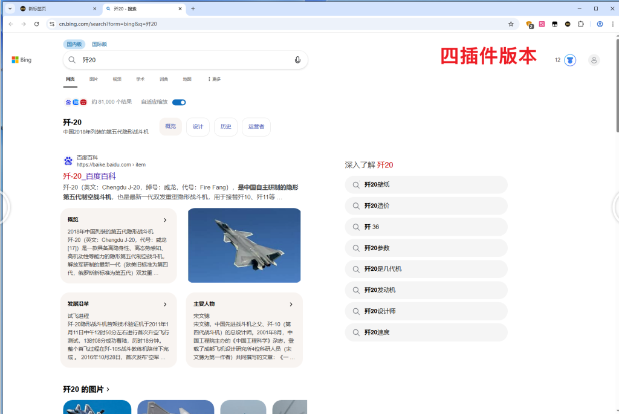Image resolution: width=619 pixels, height=414 pixels.
Task: Click the Bing search input field
Action: click(186, 60)
